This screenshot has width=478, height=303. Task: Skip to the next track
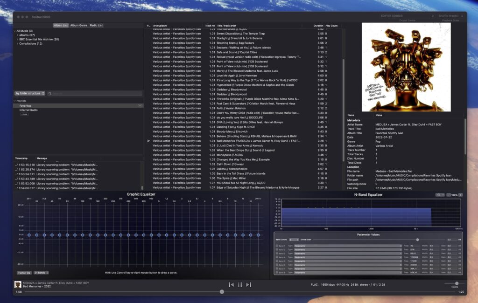pyautogui.click(x=248, y=284)
